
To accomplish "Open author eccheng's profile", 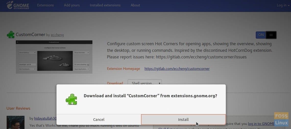I will [57, 35].
